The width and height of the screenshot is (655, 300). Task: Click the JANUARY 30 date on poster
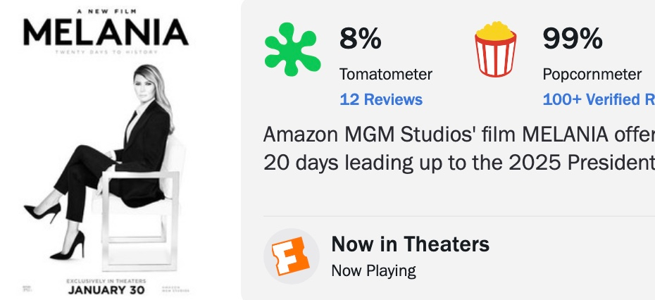(106, 289)
